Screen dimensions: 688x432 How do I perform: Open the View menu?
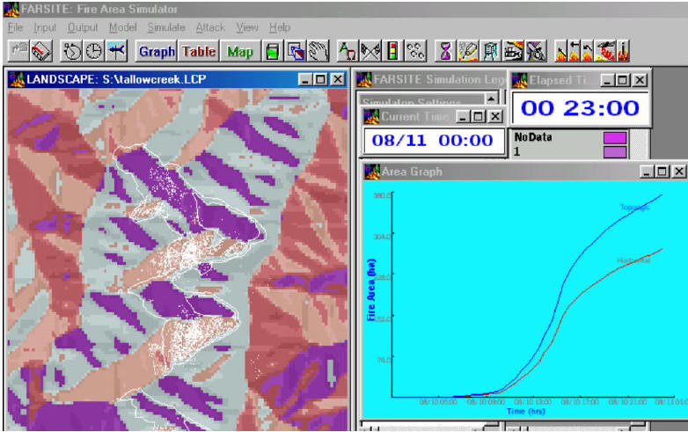coord(247,27)
